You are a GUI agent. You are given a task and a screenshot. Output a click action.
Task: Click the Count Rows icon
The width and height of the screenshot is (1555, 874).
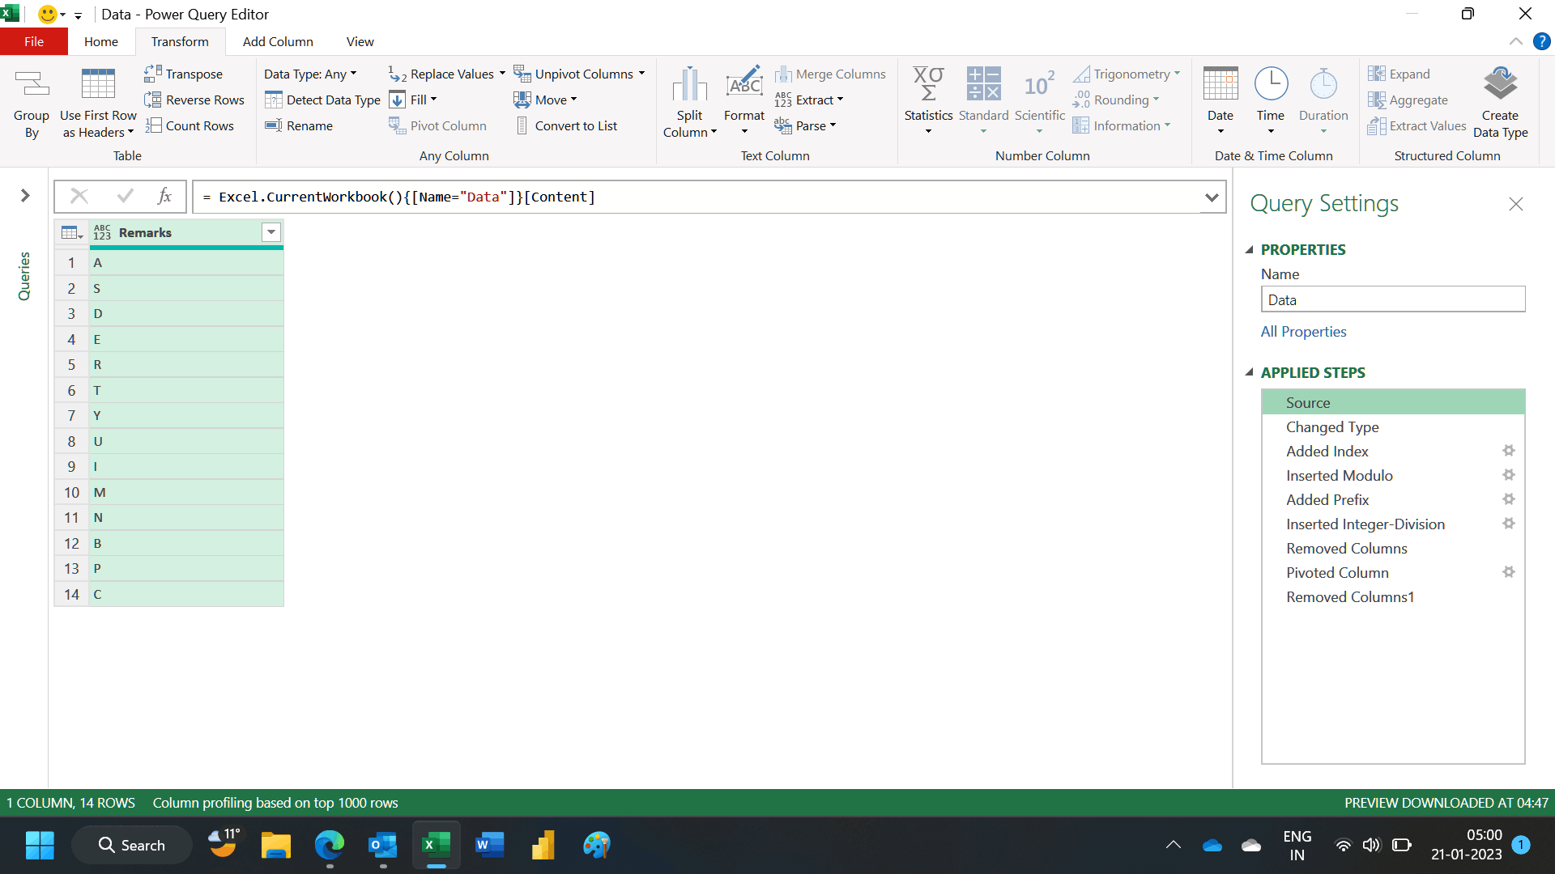153,125
